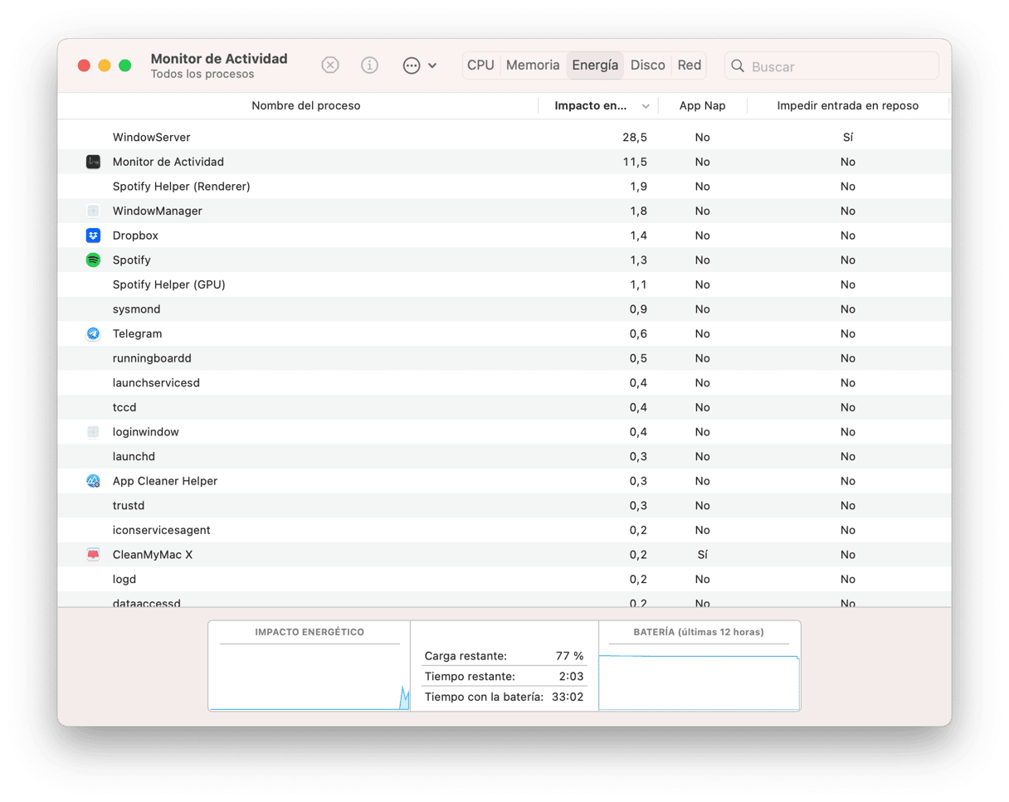Open the process info (i) toolbar icon

[x=370, y=66]
